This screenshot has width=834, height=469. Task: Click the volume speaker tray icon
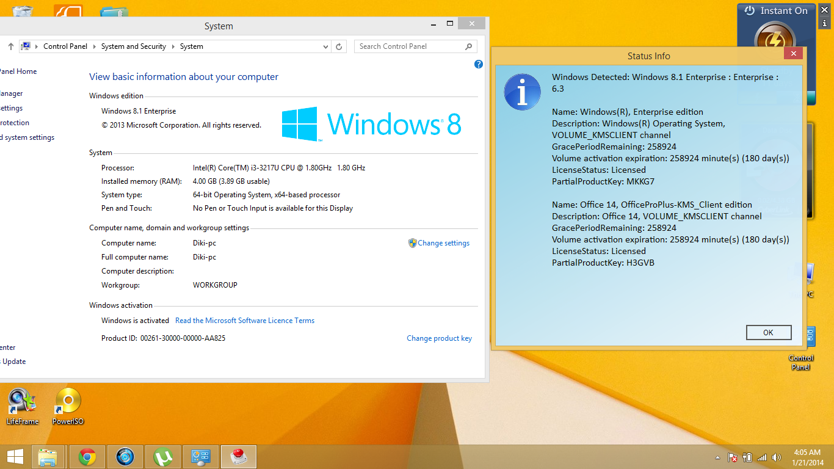click(777, 457)
